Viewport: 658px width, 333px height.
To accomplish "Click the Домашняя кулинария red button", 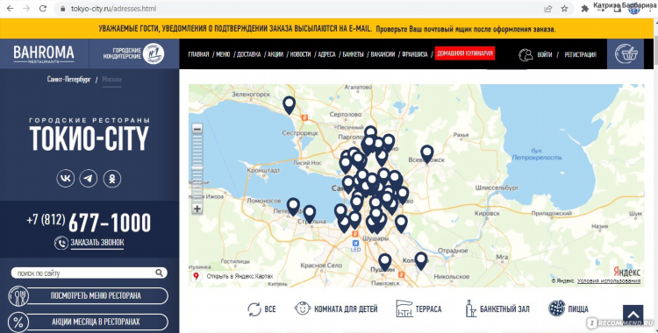I will pyautogui.click(x=464, y=53).
